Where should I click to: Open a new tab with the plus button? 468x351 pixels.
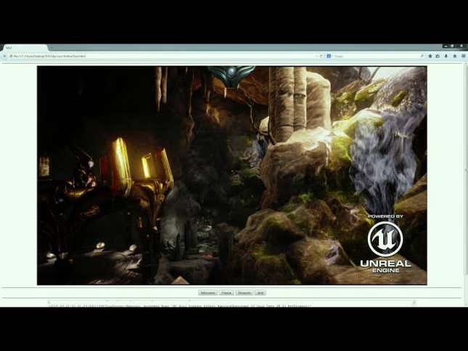pos(51,47)
